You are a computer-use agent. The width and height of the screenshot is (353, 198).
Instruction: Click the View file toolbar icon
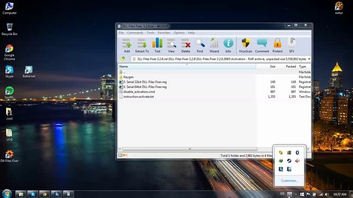172,46
